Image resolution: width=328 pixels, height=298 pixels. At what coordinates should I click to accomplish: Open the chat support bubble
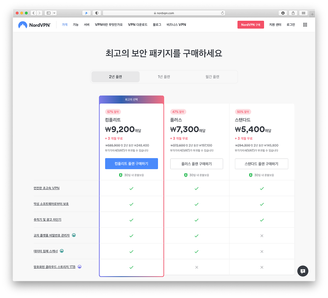pos(303,271)
